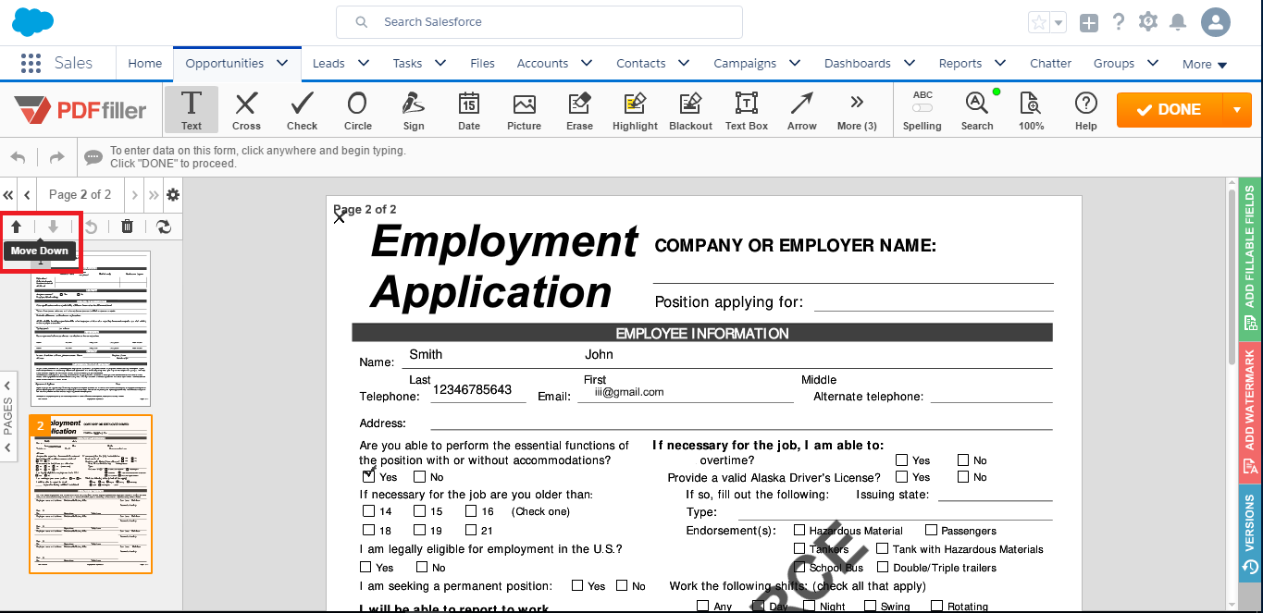The width and height of the screenshot is (1263, 613).
Task: Tick the Passengers endorsement checkbox
Action: click(932, 530)
